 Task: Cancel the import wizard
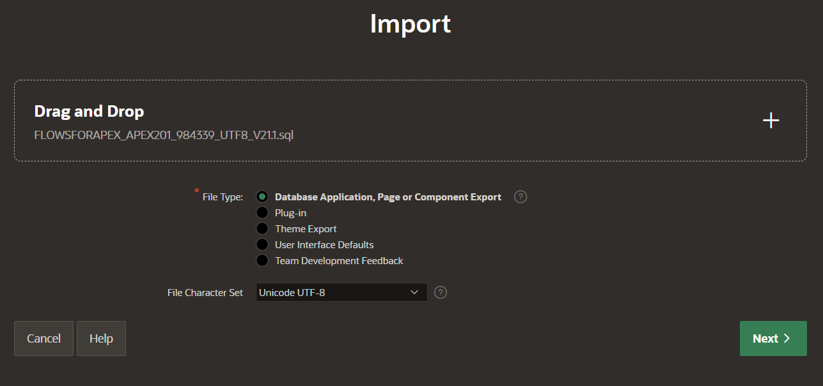click(43, 338)
